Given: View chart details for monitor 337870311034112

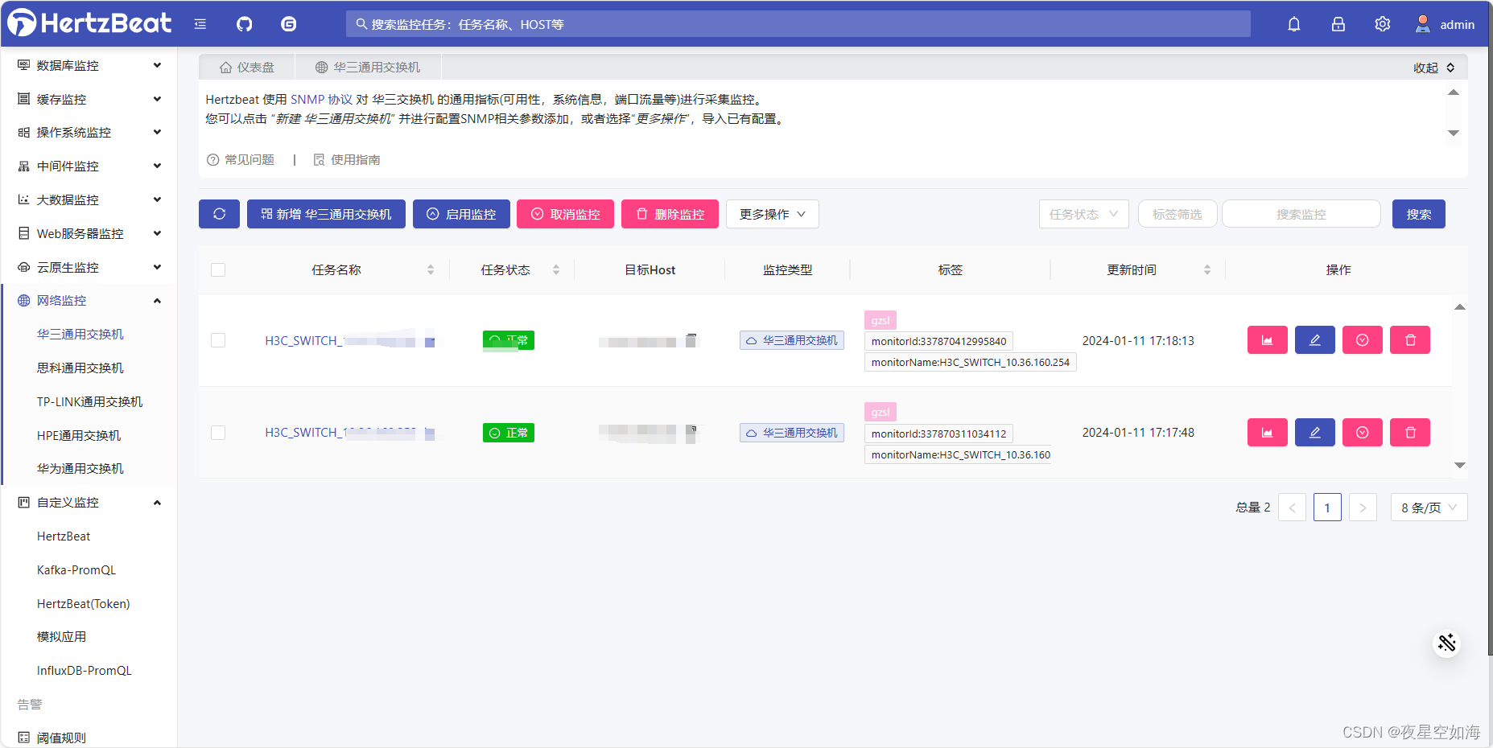Looking at the screenshot, I should 1267,433.
